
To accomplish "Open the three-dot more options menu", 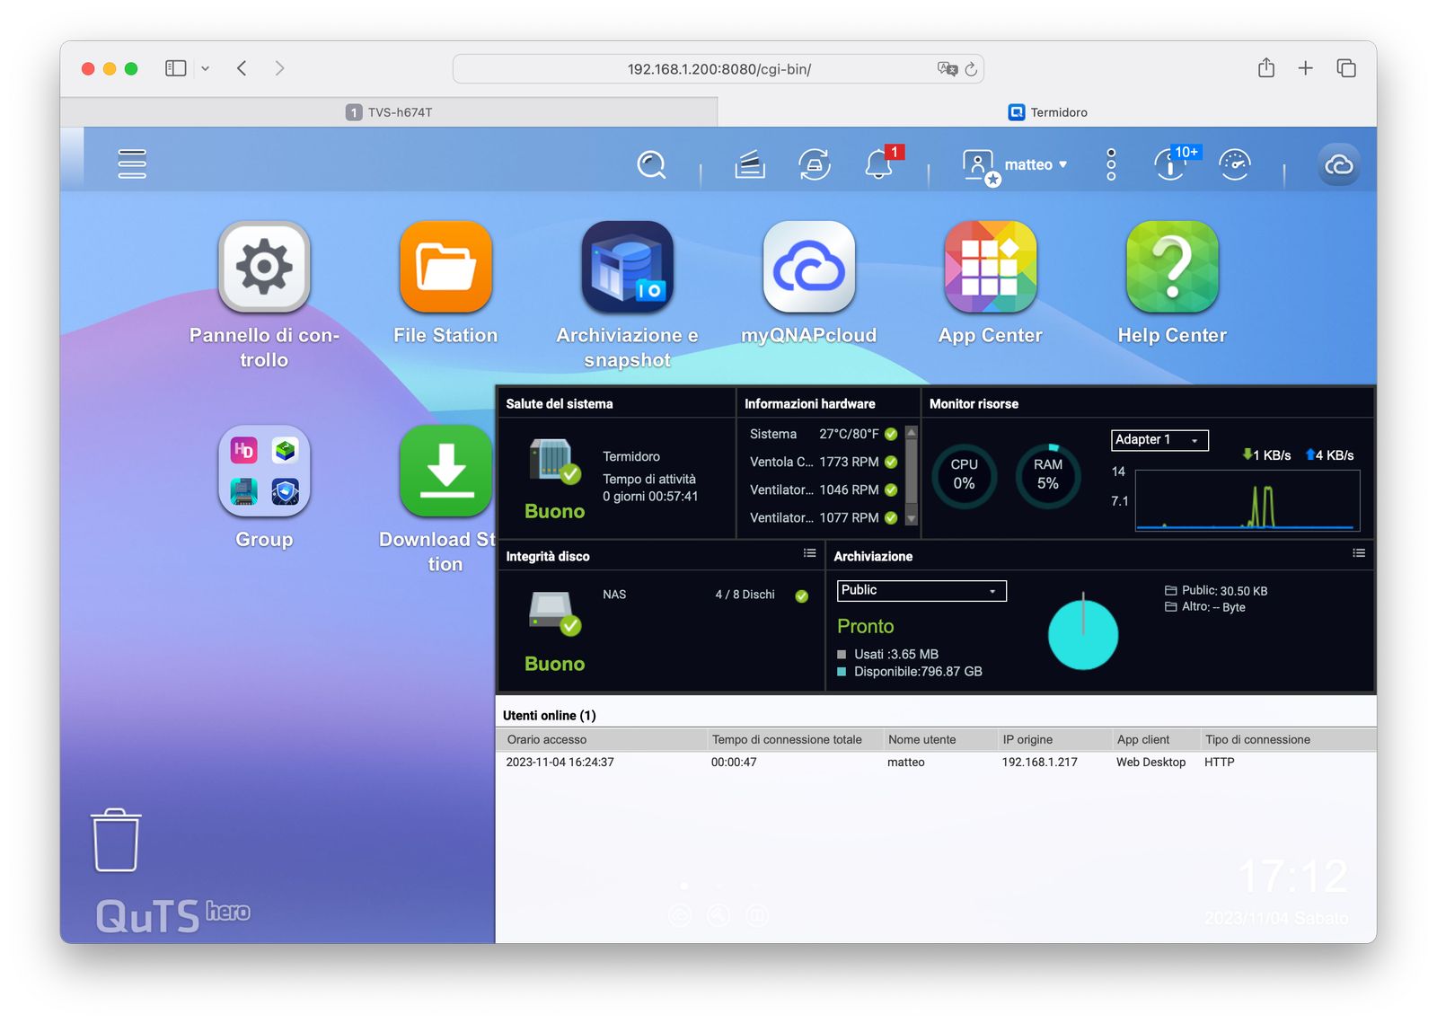I will pos(1111,164).
